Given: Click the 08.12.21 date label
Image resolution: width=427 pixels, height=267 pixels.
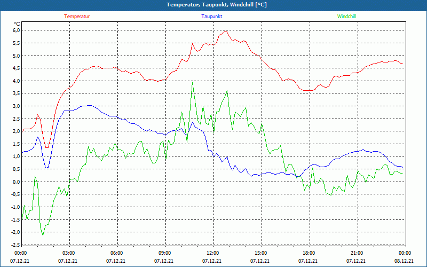Looking at the screenshot, I should pyautogui.click(x=404, y=261).
